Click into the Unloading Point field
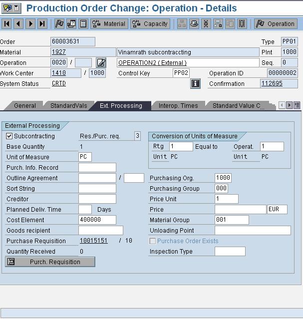Image resolution: width=303 pixels, height=319 pixels. [x=253, y=231]
